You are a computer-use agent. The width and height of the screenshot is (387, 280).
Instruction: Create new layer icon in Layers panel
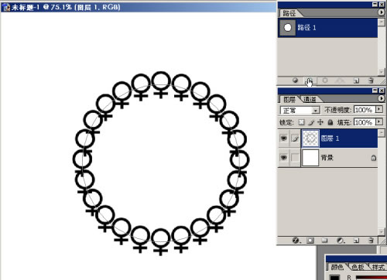click(x=356, y=241)
